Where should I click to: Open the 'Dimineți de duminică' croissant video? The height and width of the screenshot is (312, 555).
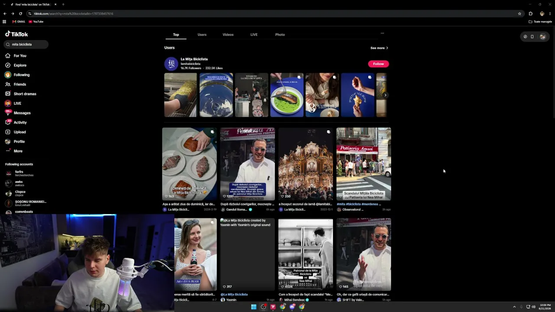pyautogui.click(x=189, y=164)
